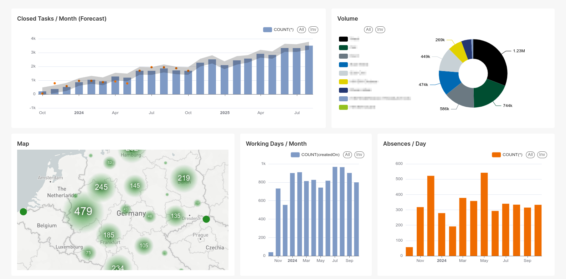Open the 75 cluster near Luxembourg
Image resolution: width=566 pixels, height=279 pixels.
[x=88, y=253]
